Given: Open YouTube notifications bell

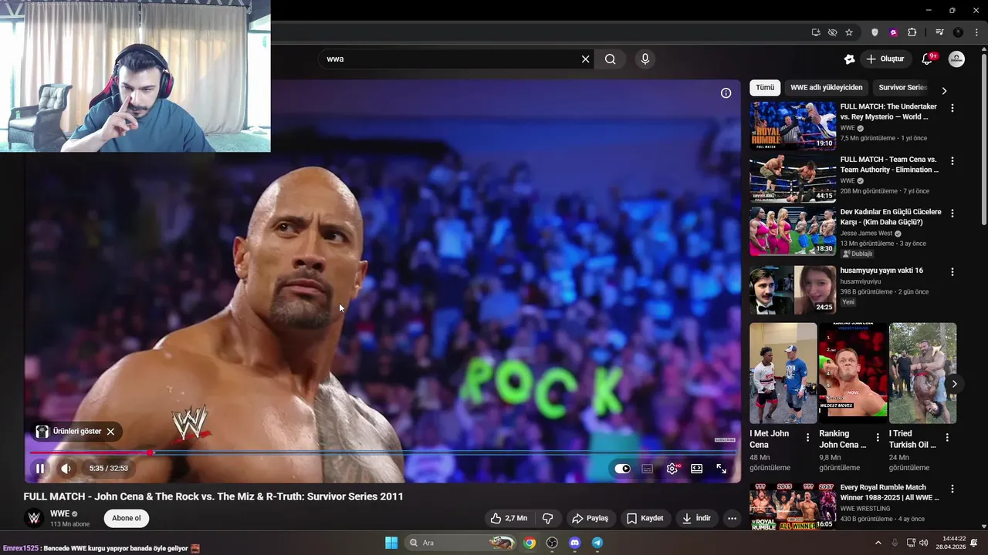Looking at the screenshot, I should pos(928,59).
